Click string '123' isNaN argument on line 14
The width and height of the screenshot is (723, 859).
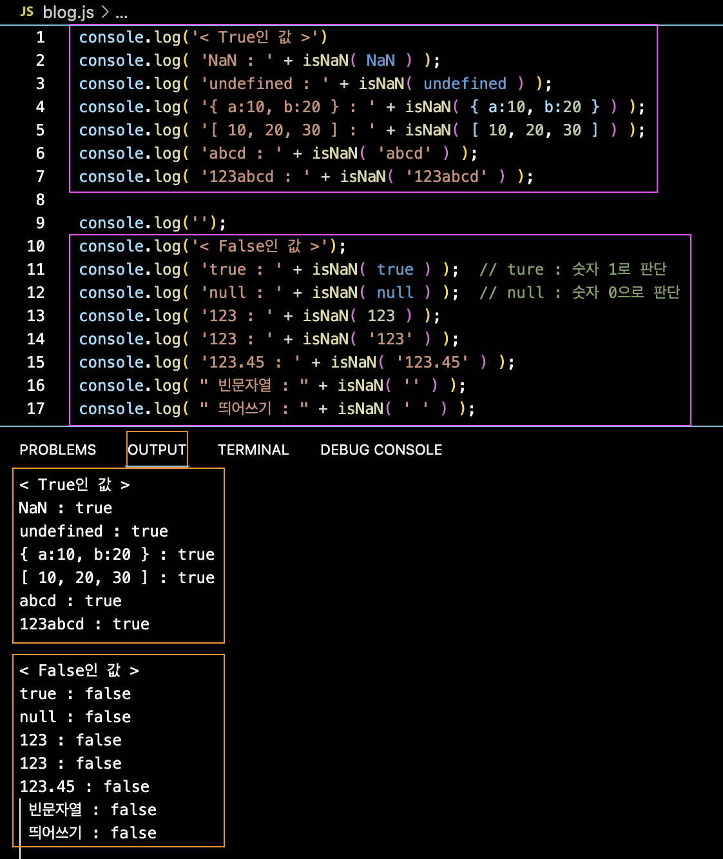pos(390,339)
